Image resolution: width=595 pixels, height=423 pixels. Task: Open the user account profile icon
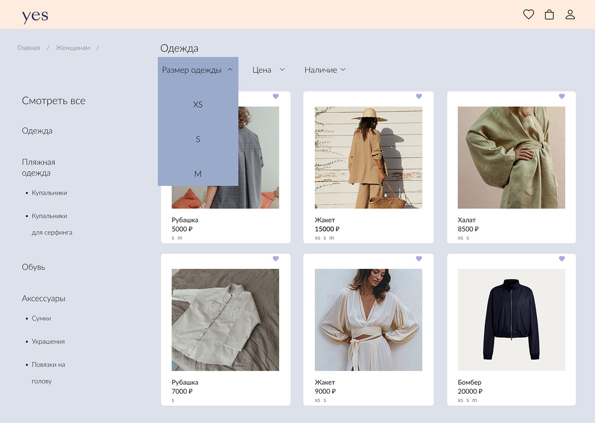570,14
